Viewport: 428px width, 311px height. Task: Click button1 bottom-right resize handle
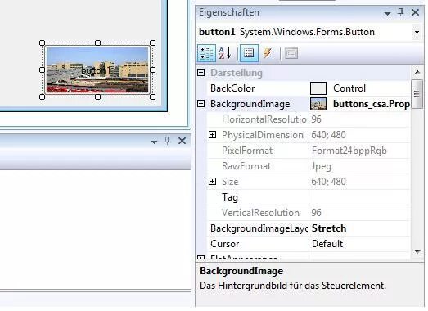[x=153, y=97]
